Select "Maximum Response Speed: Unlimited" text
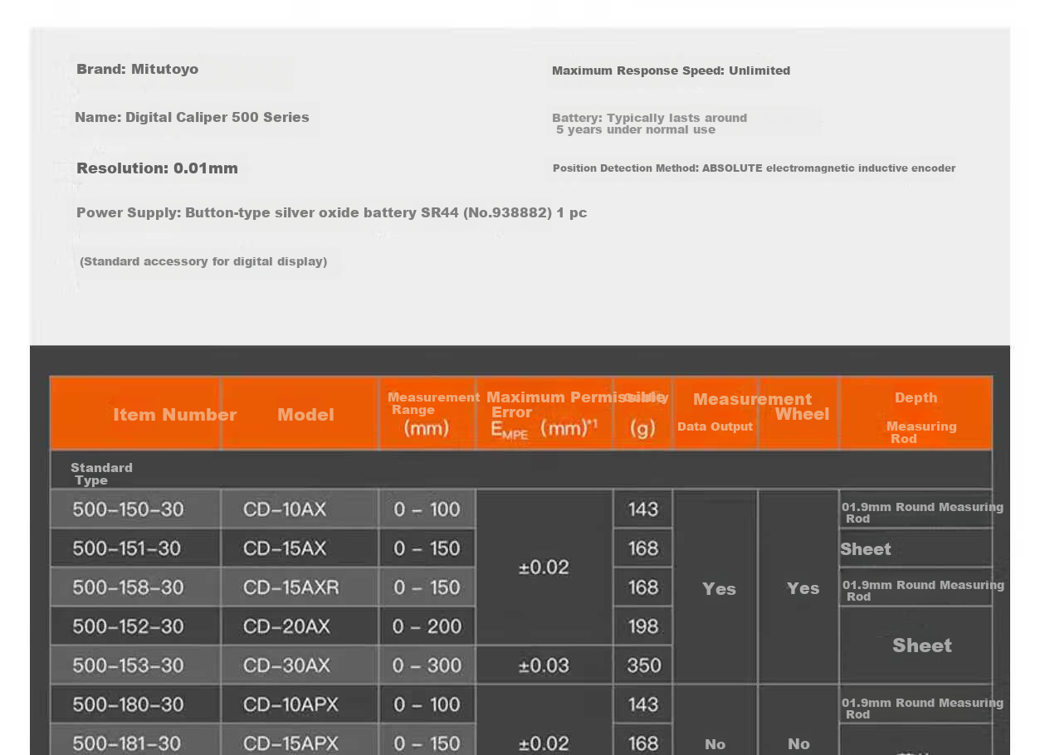The height and width of the screenshot is (755, 1045). [671, 71]
